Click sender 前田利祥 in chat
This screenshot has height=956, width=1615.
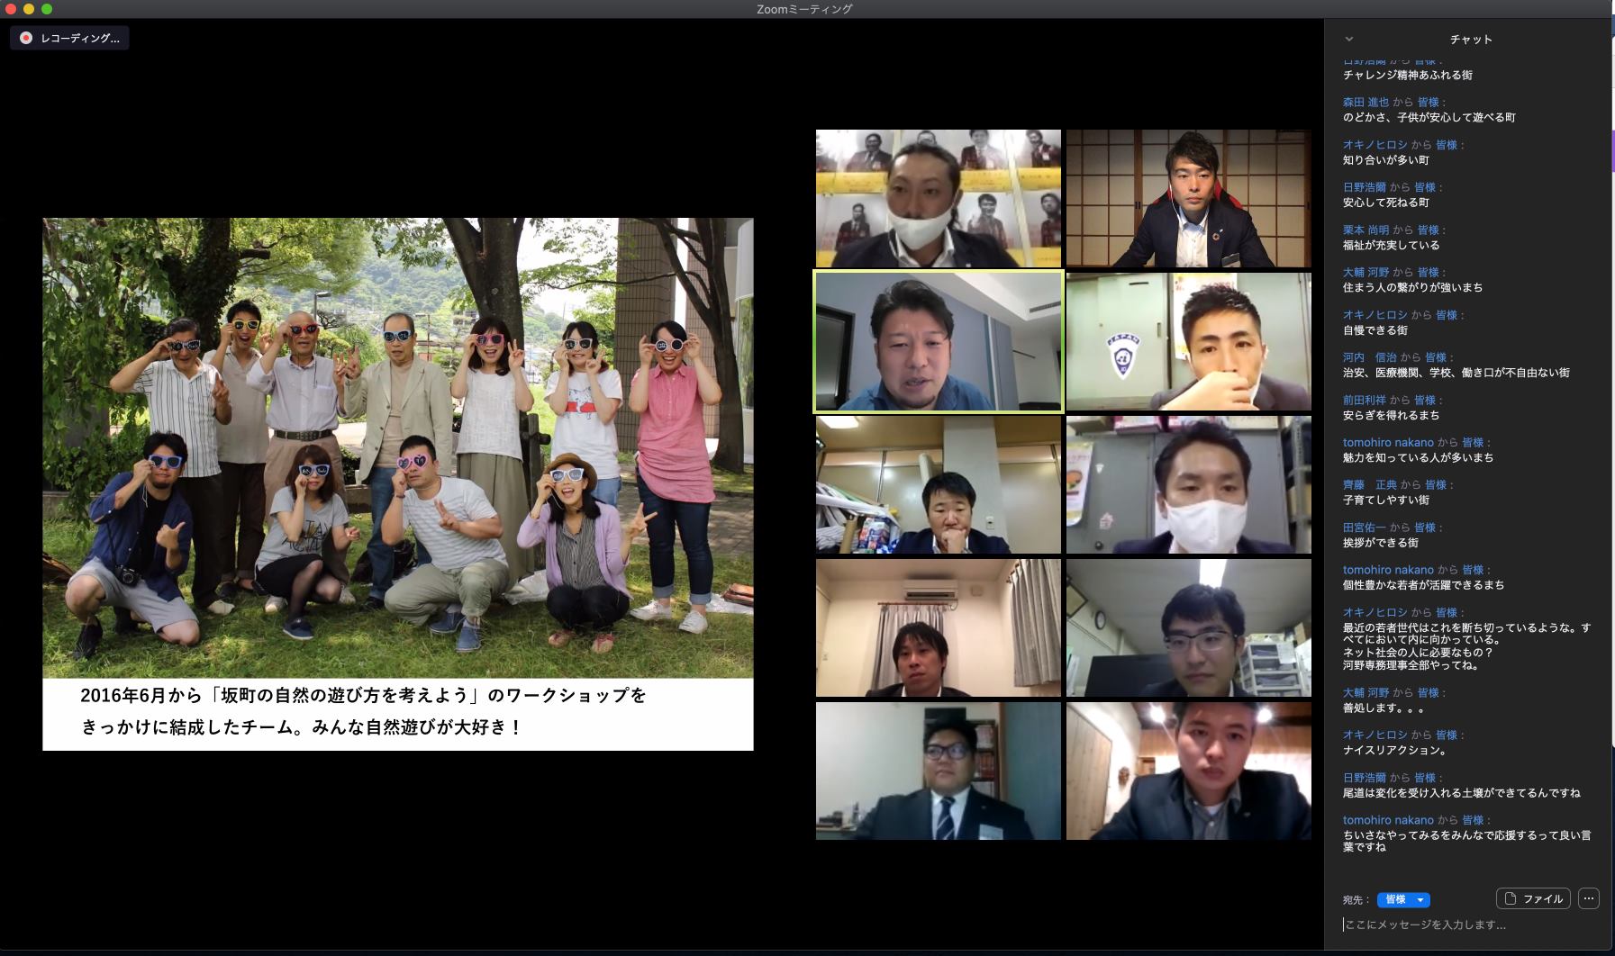(1365, 400)
